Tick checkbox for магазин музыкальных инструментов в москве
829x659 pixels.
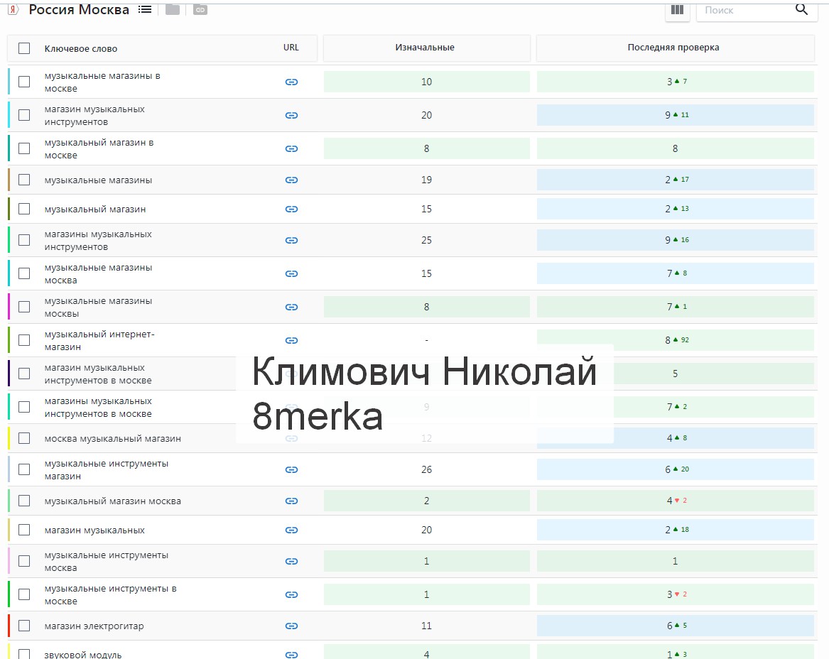click(24, 373)
